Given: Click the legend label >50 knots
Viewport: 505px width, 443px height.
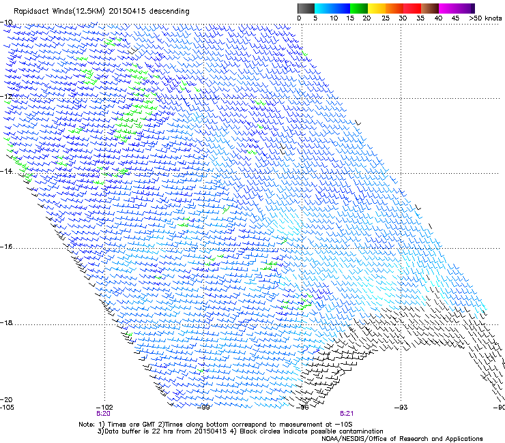Looking at the screenshot, I should coord(485,18).
